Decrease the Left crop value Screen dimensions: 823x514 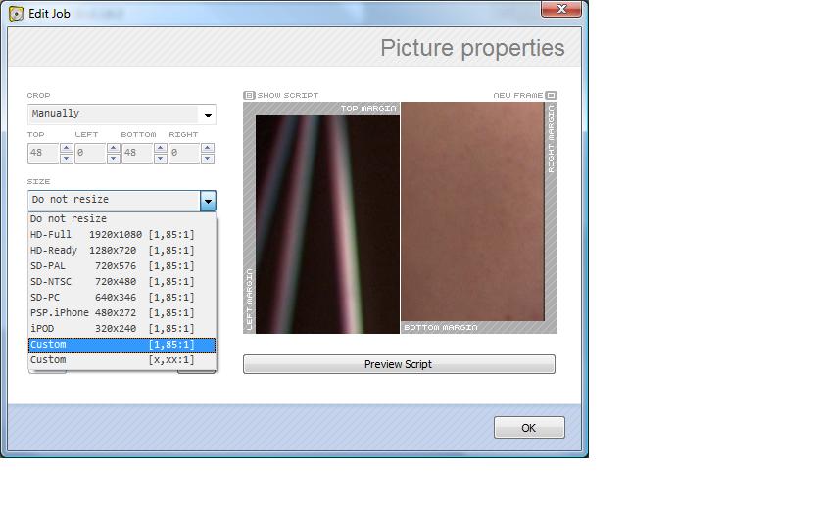coord(114,158)
